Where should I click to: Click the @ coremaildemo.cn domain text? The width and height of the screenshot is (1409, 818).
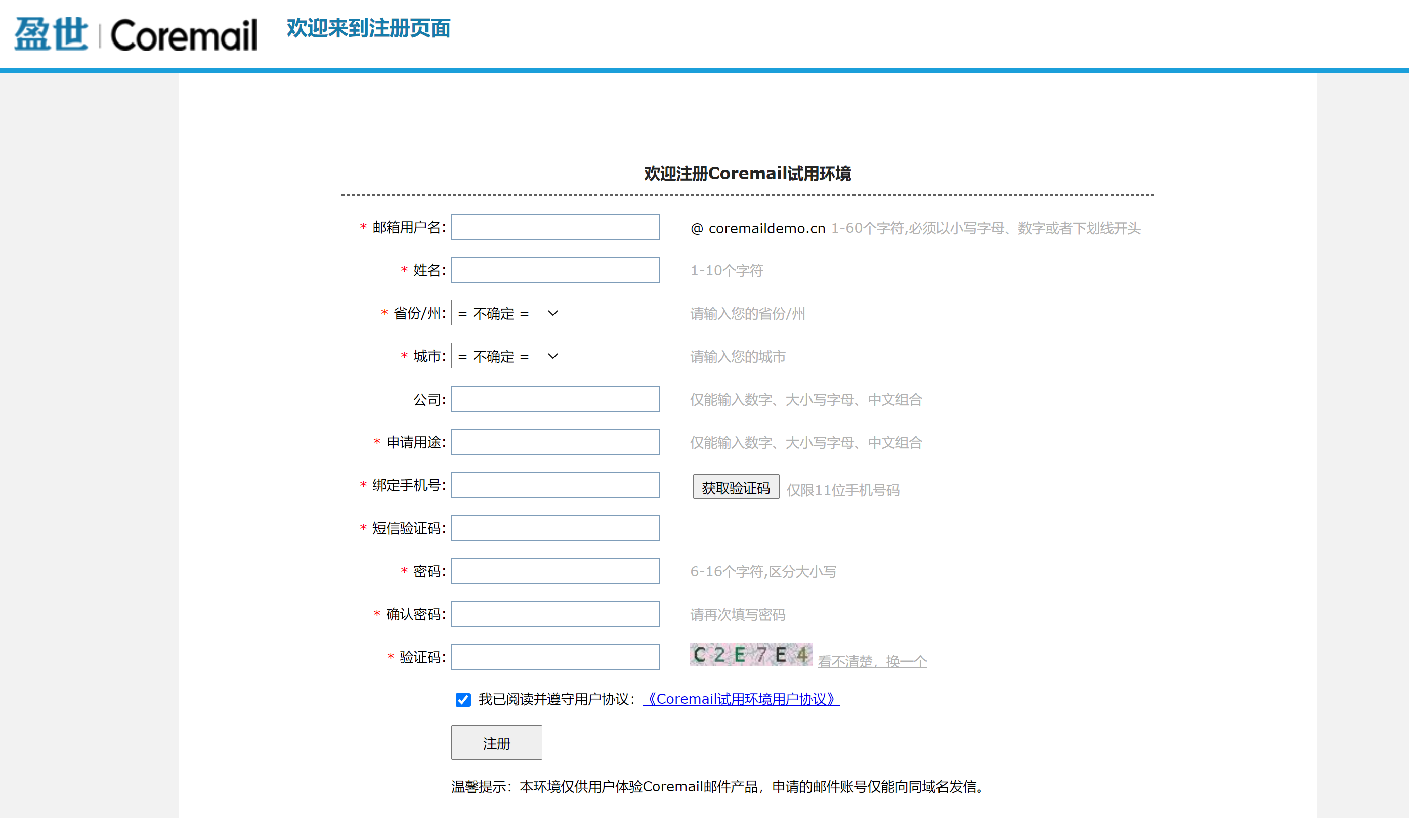757,228
